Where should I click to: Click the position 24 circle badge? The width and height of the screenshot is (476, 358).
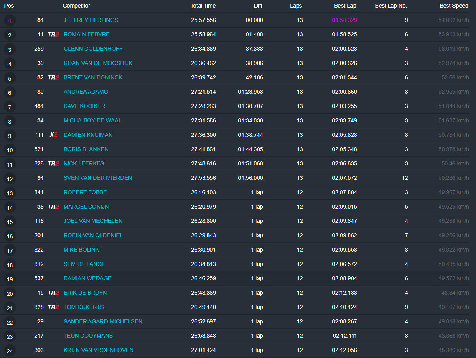(x=10, y=351)
